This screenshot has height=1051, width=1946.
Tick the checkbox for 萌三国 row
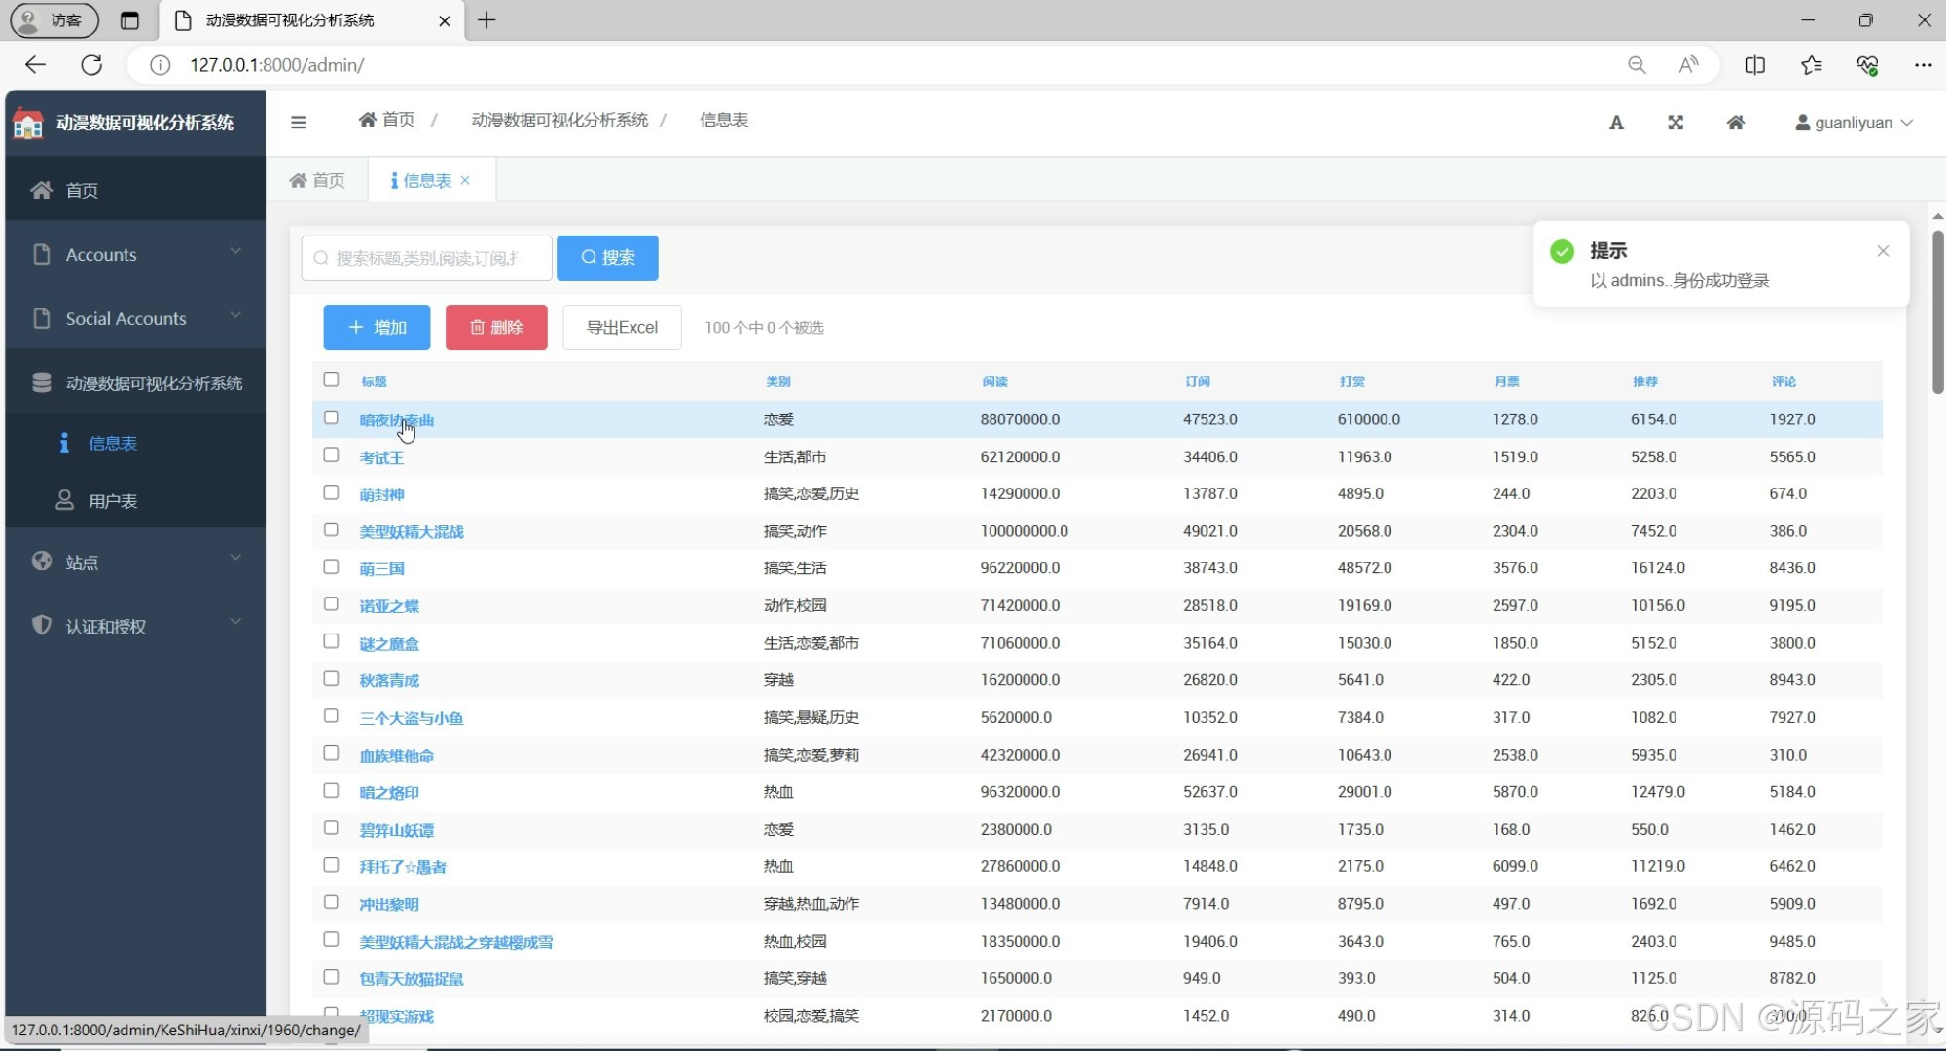pyautogui.click(x=331, y=567)
